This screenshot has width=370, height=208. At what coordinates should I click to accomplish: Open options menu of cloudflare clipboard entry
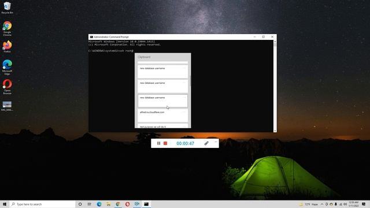coord(184,112)
